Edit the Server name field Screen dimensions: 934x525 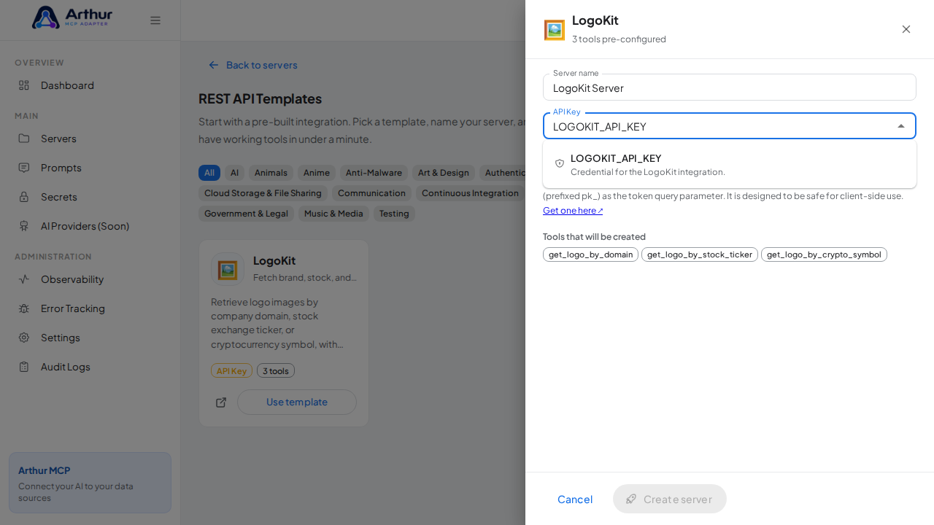pos(730,87)
